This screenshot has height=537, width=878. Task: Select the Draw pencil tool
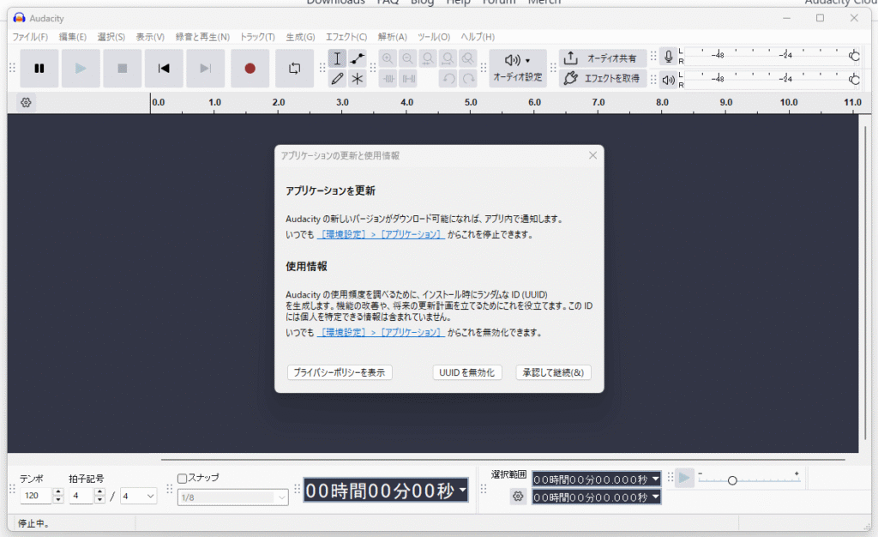337,79
